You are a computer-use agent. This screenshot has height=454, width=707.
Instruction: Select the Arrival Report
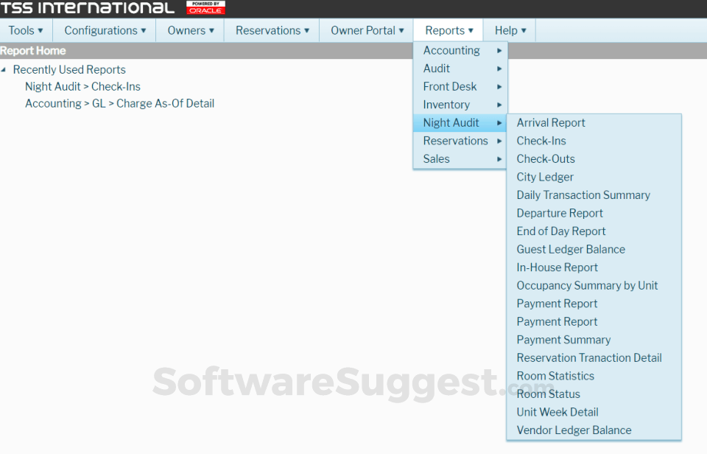(x=551, y=122)
